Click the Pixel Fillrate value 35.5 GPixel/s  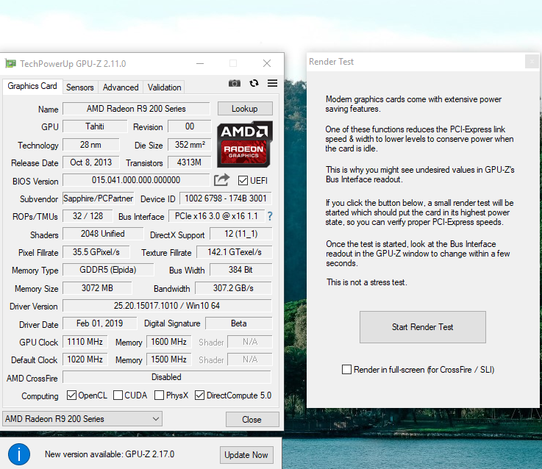tap(96, 252)
